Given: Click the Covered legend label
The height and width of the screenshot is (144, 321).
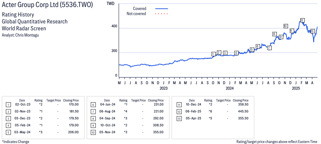Looking at the screenshot, I should tap(139, 9).
